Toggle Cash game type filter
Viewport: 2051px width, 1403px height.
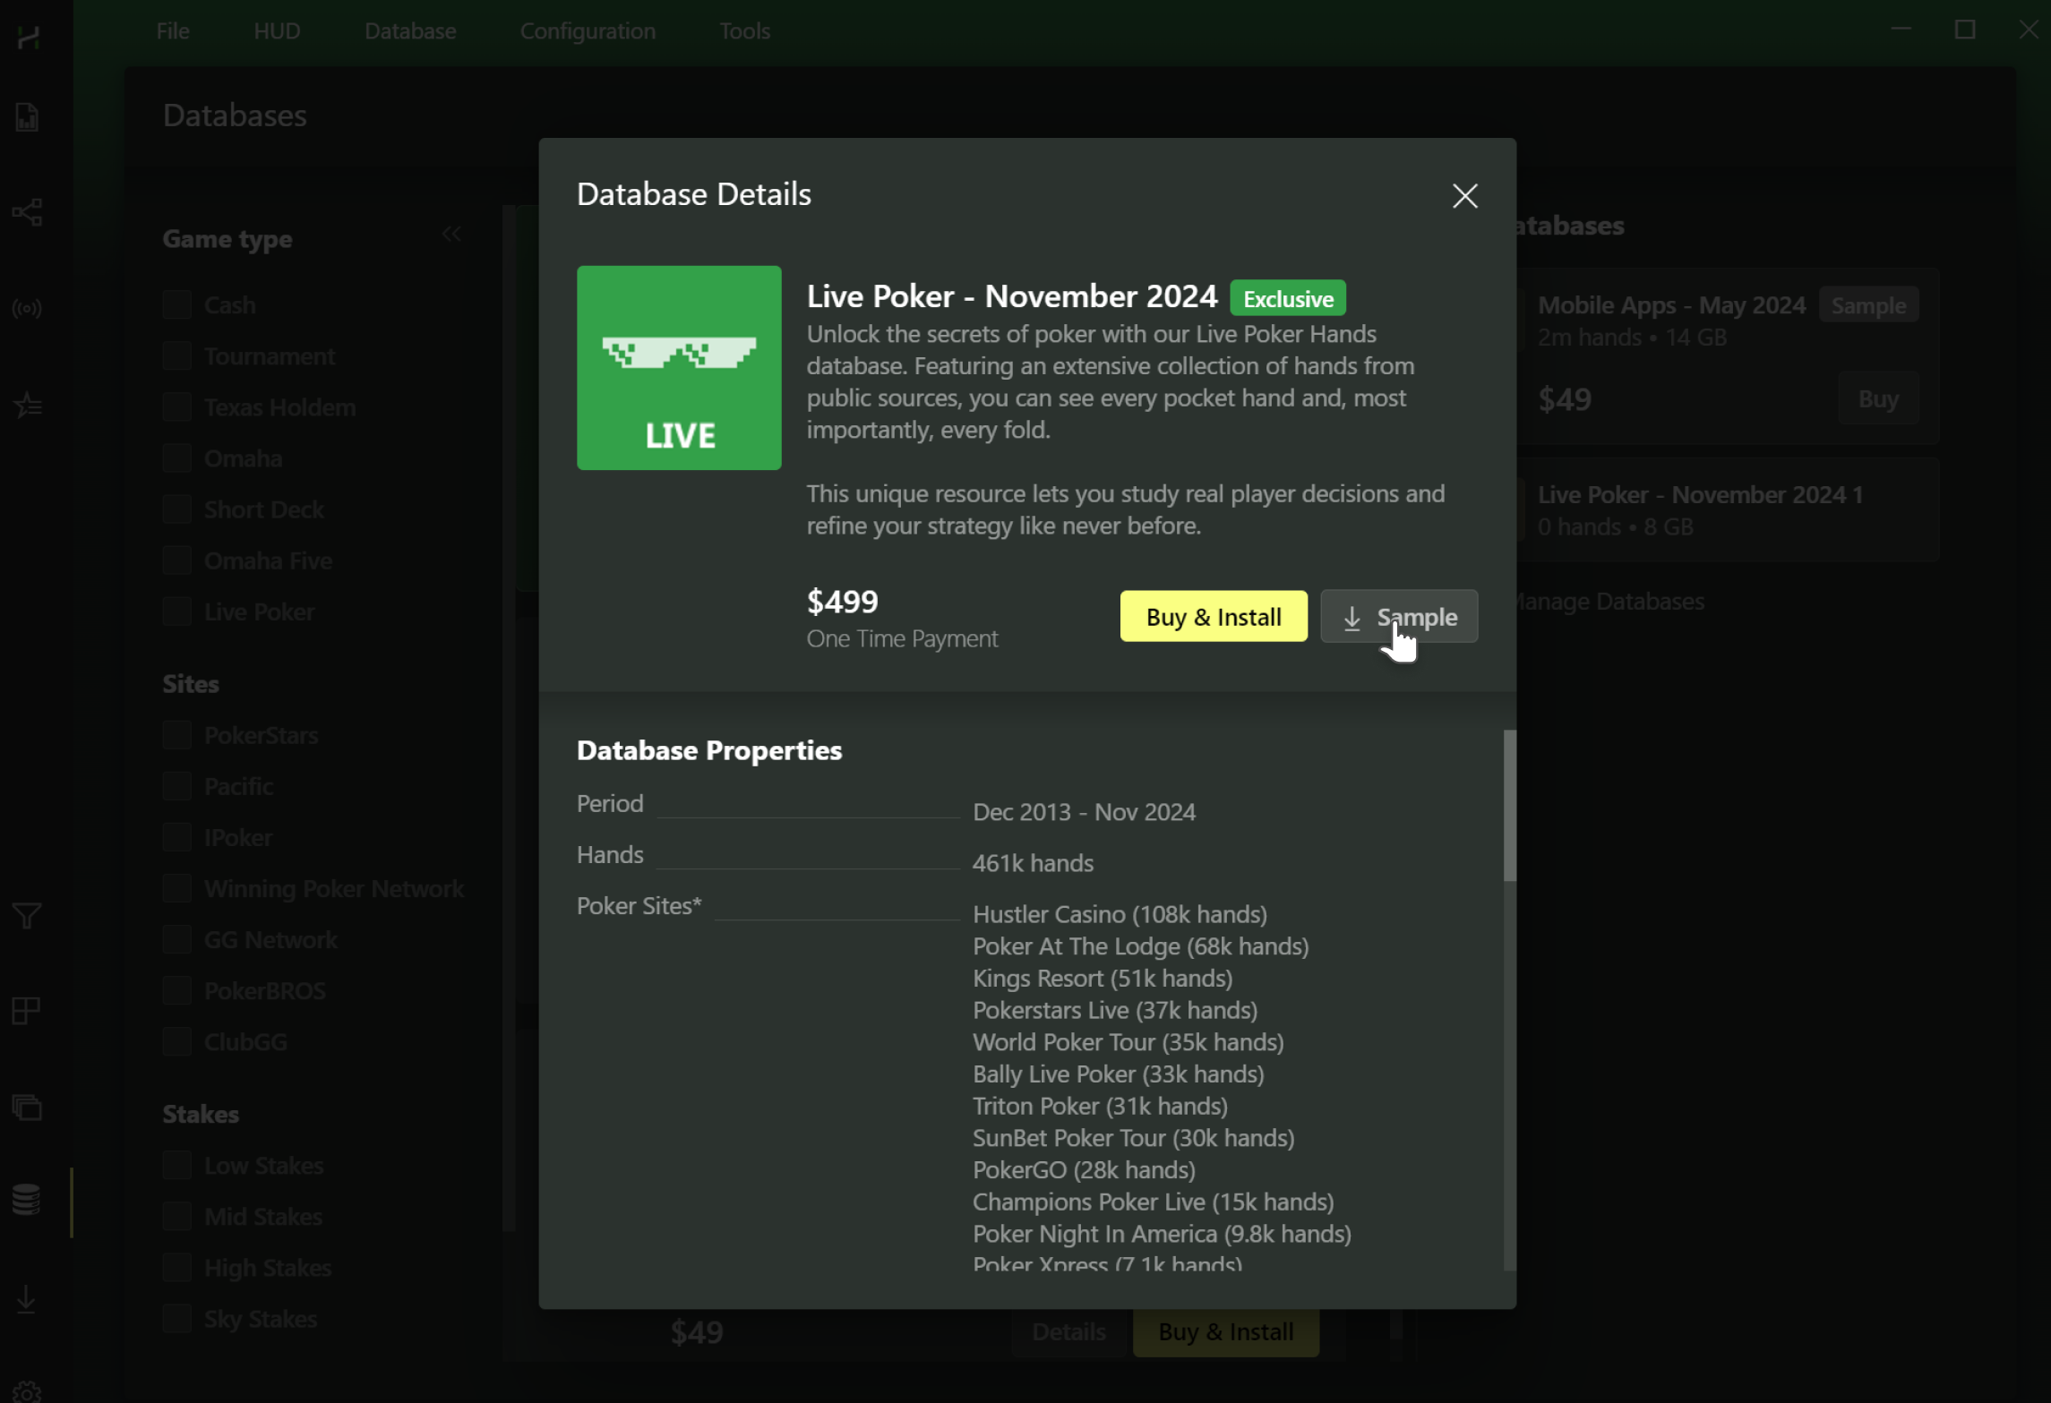click(176, 304)
